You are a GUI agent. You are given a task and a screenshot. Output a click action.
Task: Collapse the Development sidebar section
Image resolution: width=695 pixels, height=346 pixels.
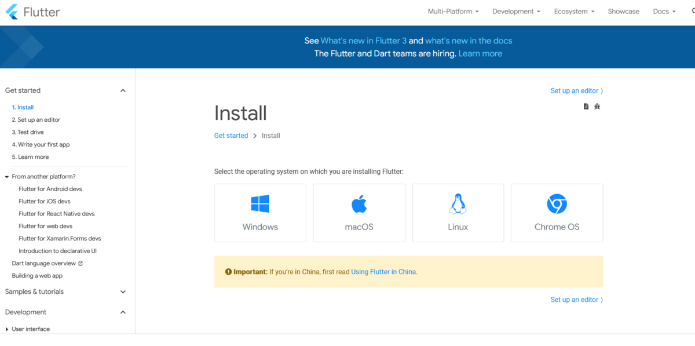(x=123, y=312)
